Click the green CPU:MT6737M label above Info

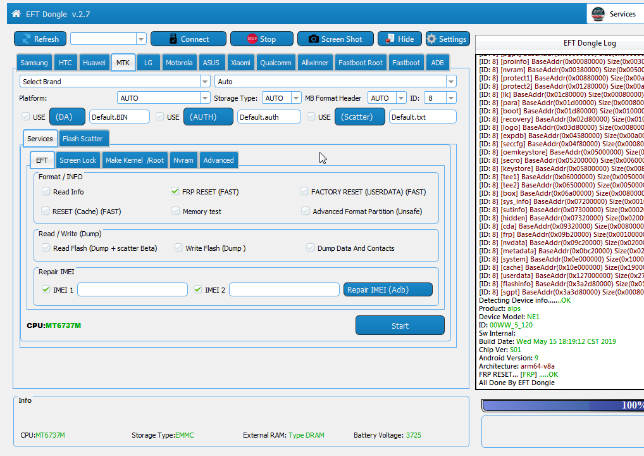pyautogui.click(x=54, y=326)
